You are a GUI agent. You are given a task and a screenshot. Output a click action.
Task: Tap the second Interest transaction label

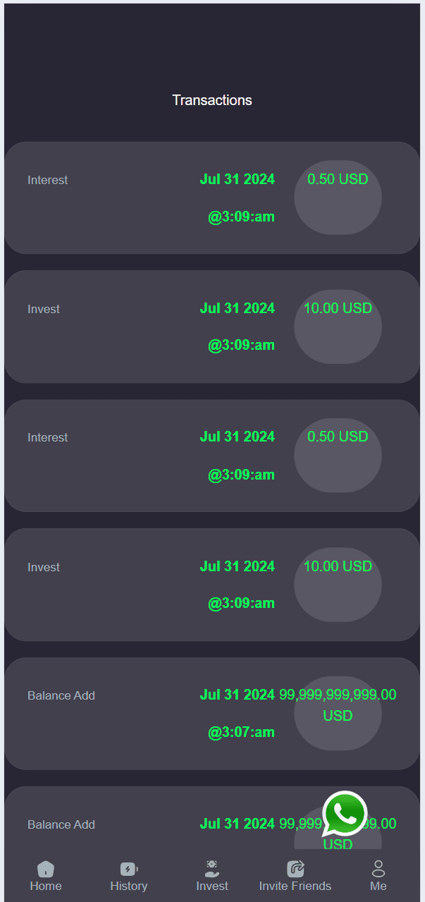pos(47,437)
